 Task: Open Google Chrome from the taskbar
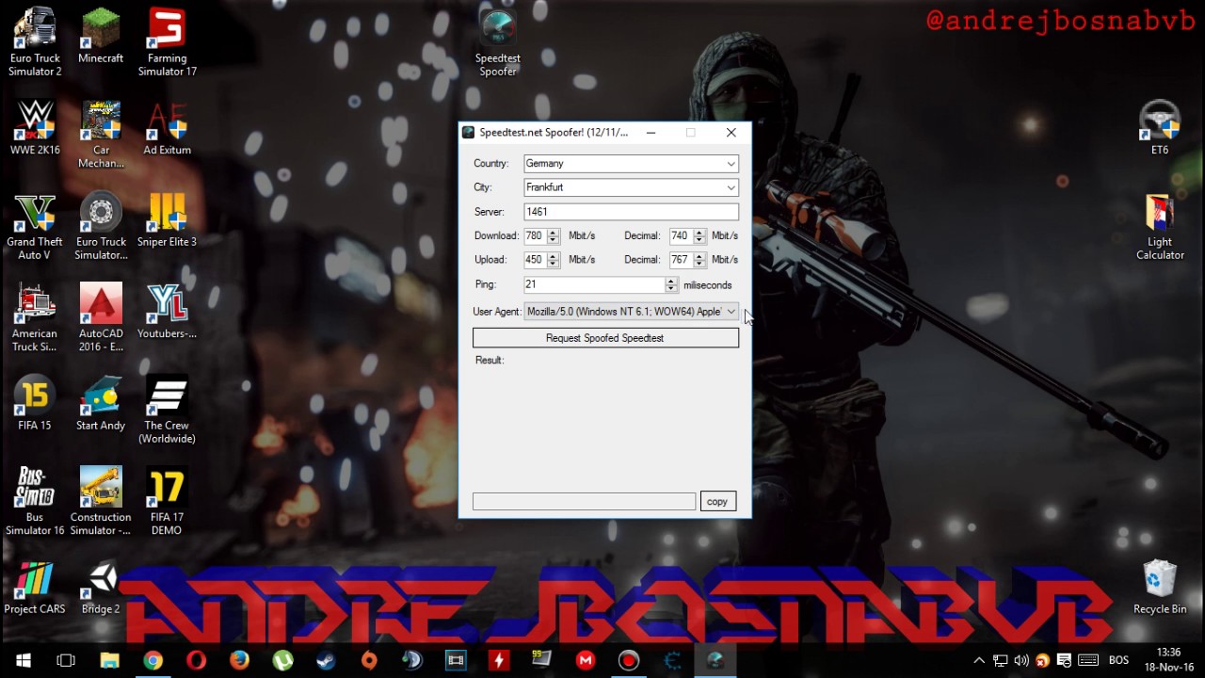click(153, 660)
